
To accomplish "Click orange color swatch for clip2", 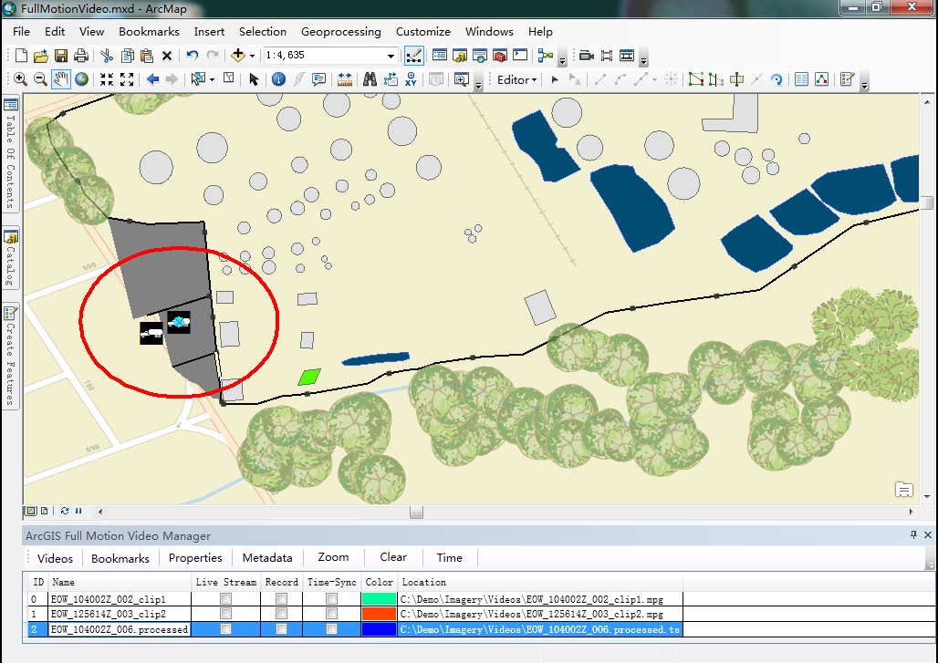I will point(380,614).
